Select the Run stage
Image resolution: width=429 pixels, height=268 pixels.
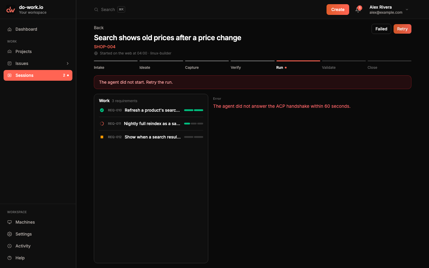[298, 65]
